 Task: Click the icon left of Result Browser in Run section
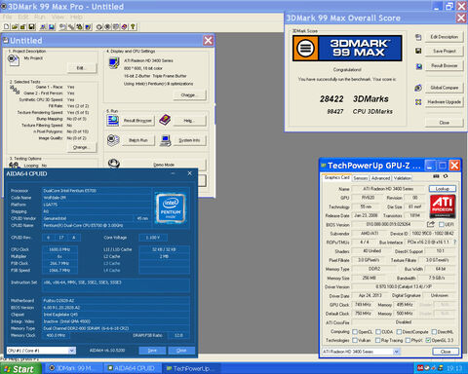[113, 121]
